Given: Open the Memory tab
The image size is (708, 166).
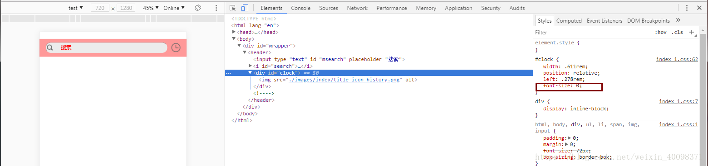Looking at the screenshot, I should pyautogui.click(x=426, y=8).
